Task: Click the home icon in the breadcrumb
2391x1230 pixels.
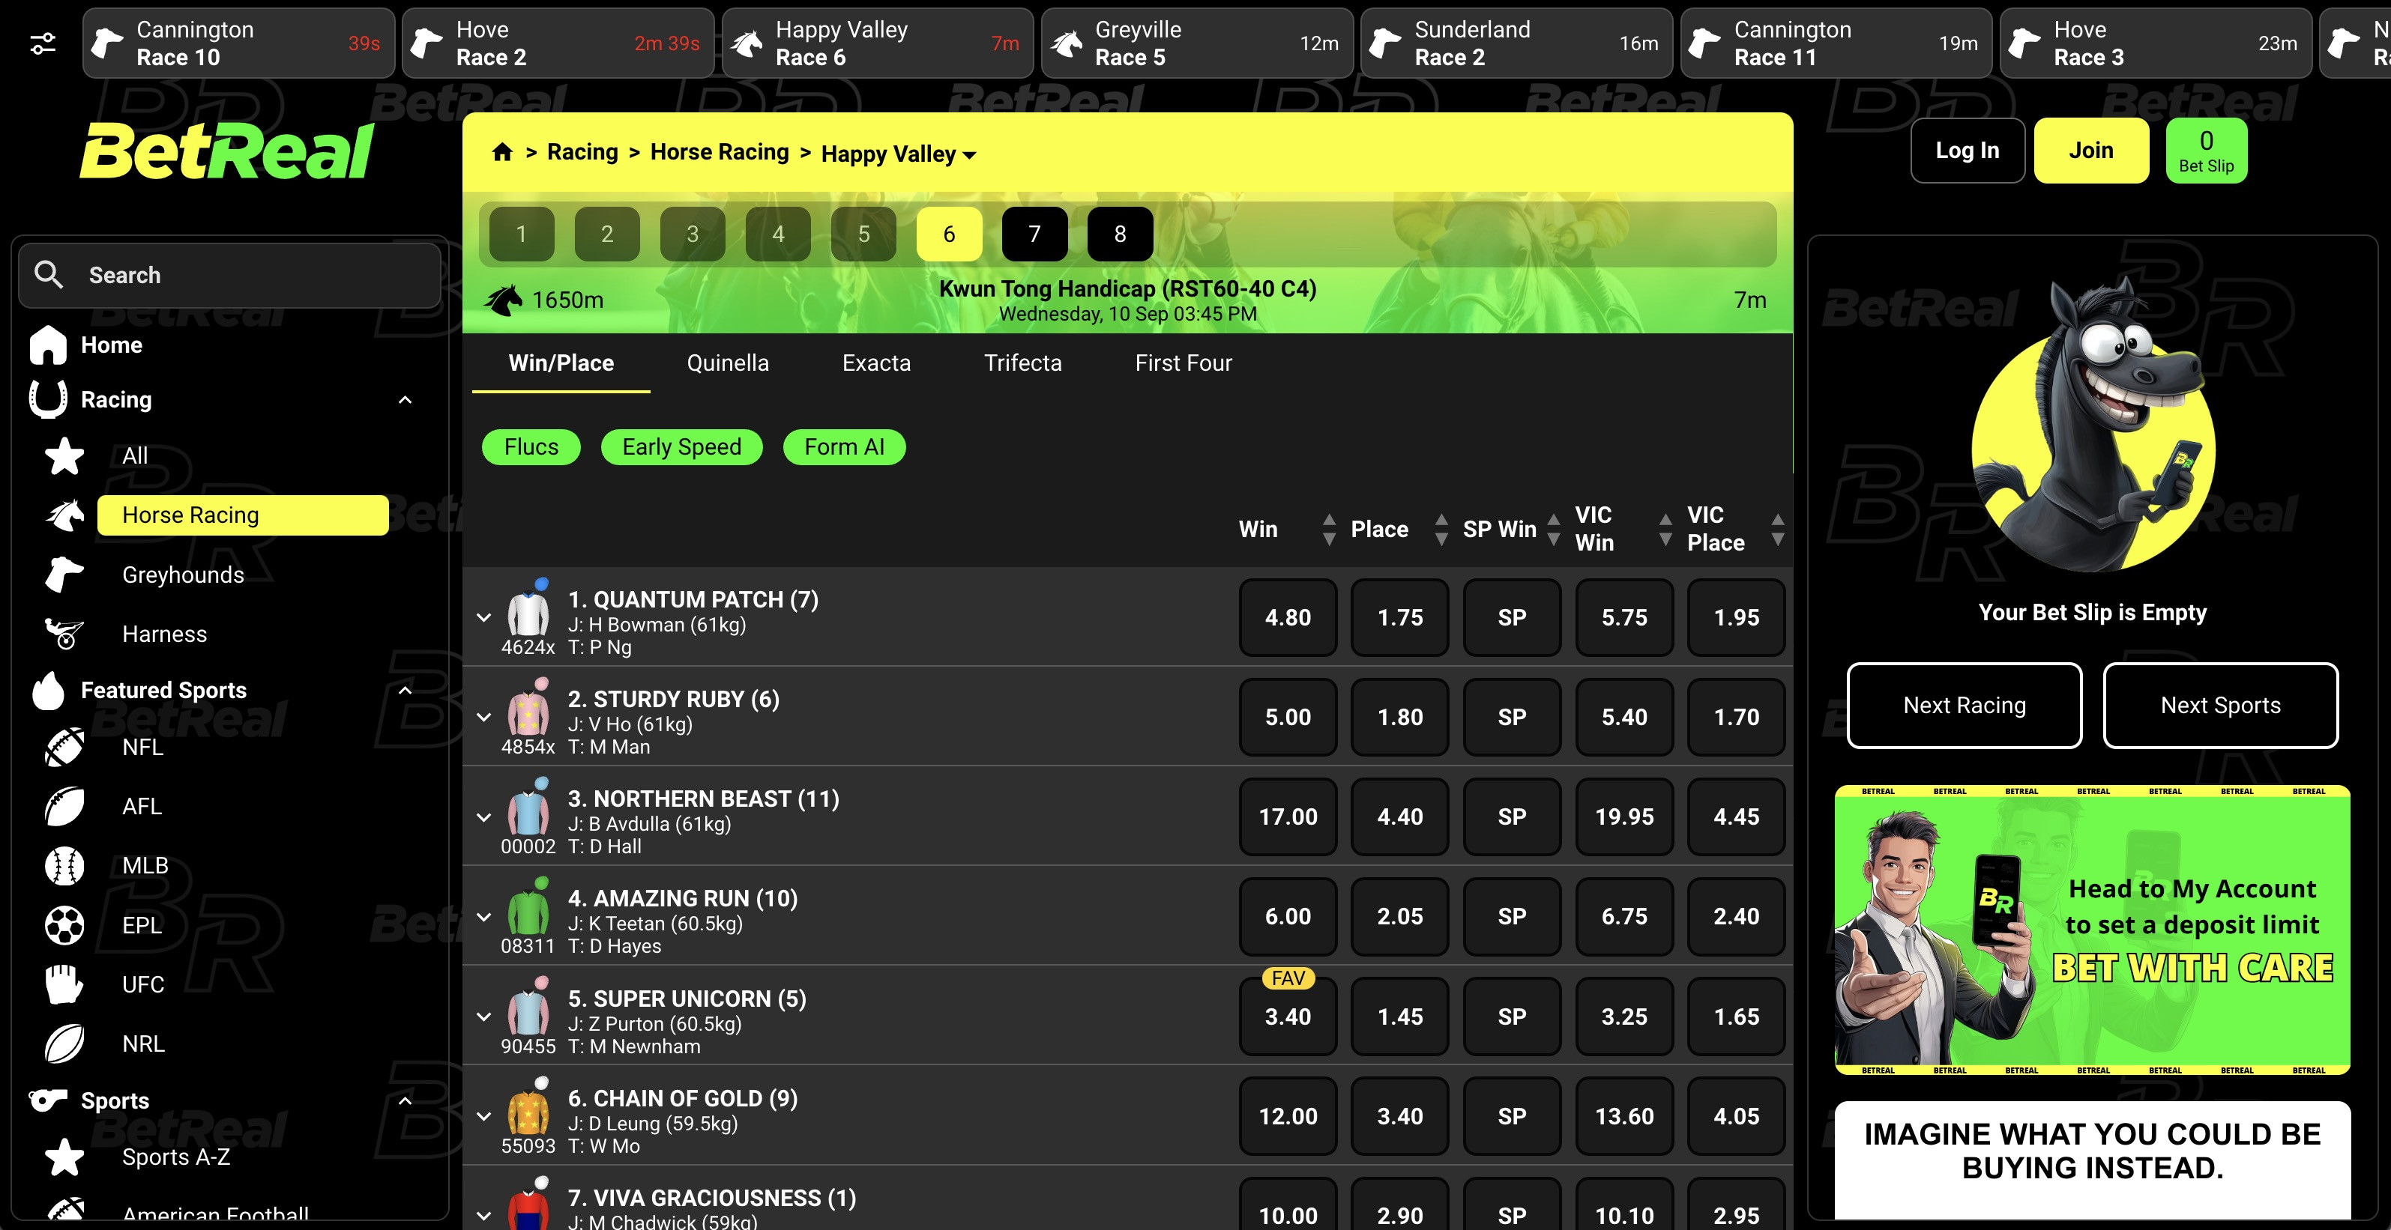Action: [x=502, y=151]
